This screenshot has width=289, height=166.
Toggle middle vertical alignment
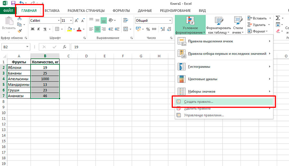pos(98,20)
